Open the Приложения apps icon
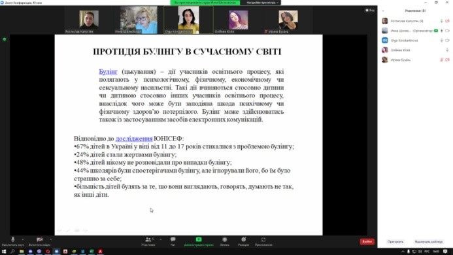Viewport: 453px width, 255px height. (x=263, y=240)
